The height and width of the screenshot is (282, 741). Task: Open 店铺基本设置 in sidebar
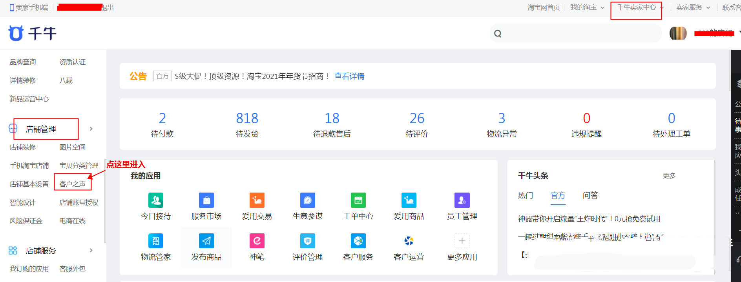click(x=29, y=184)
